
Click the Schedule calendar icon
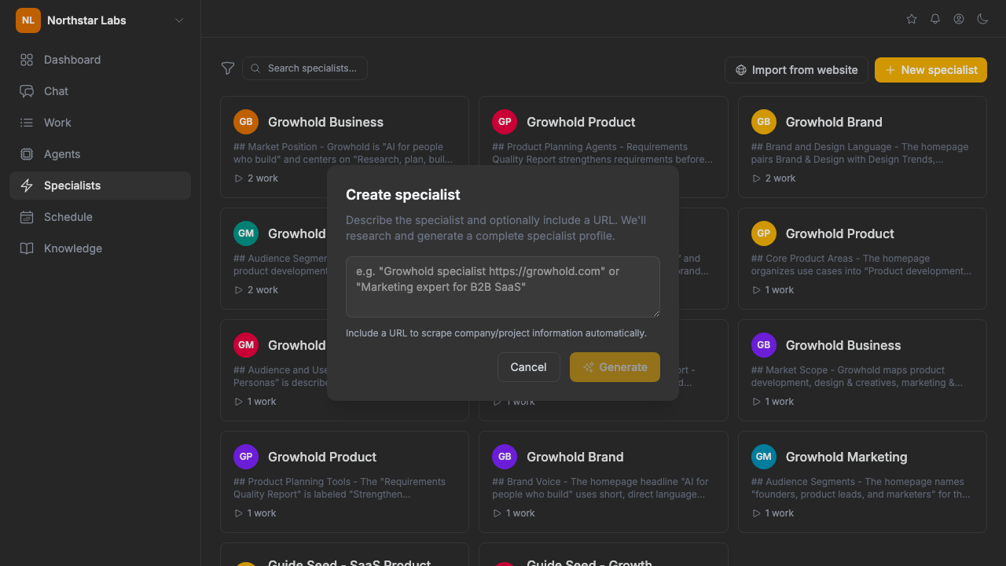click(27, 217)
